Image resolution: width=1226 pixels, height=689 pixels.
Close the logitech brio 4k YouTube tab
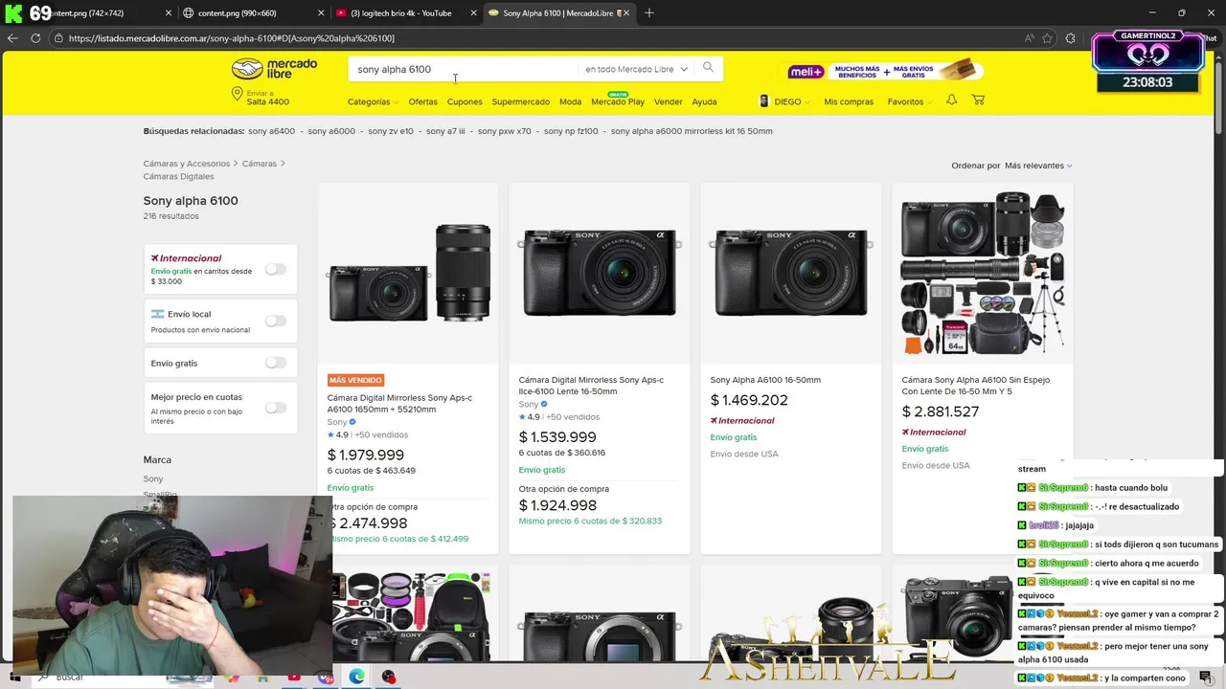[x=473, y=13]
